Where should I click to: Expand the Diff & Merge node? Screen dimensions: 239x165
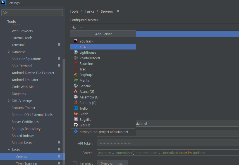9,101
